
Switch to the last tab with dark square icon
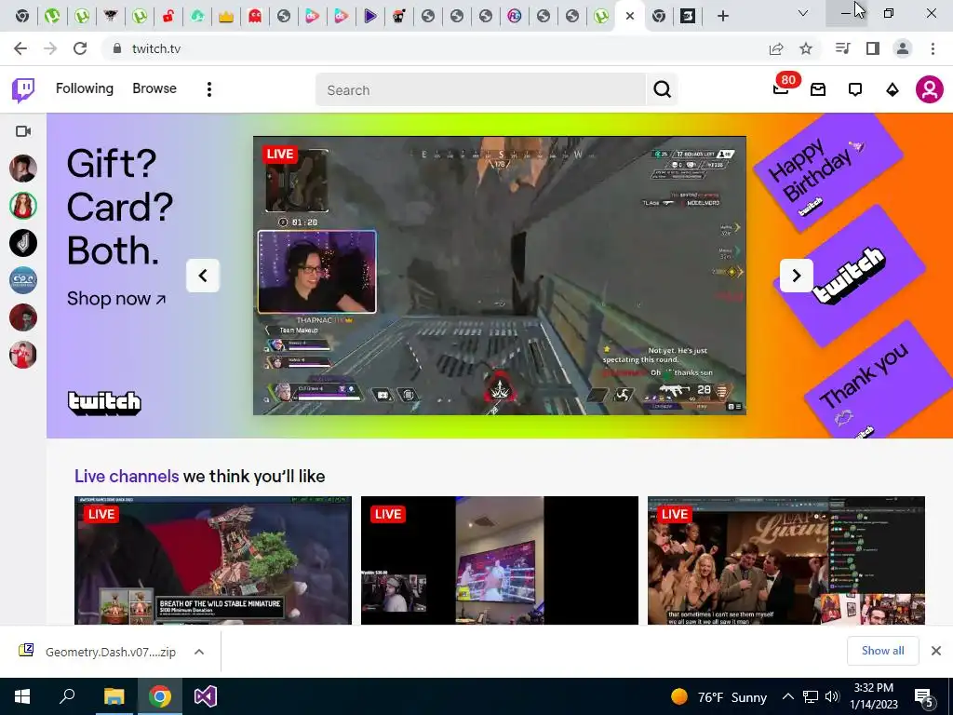688,16
